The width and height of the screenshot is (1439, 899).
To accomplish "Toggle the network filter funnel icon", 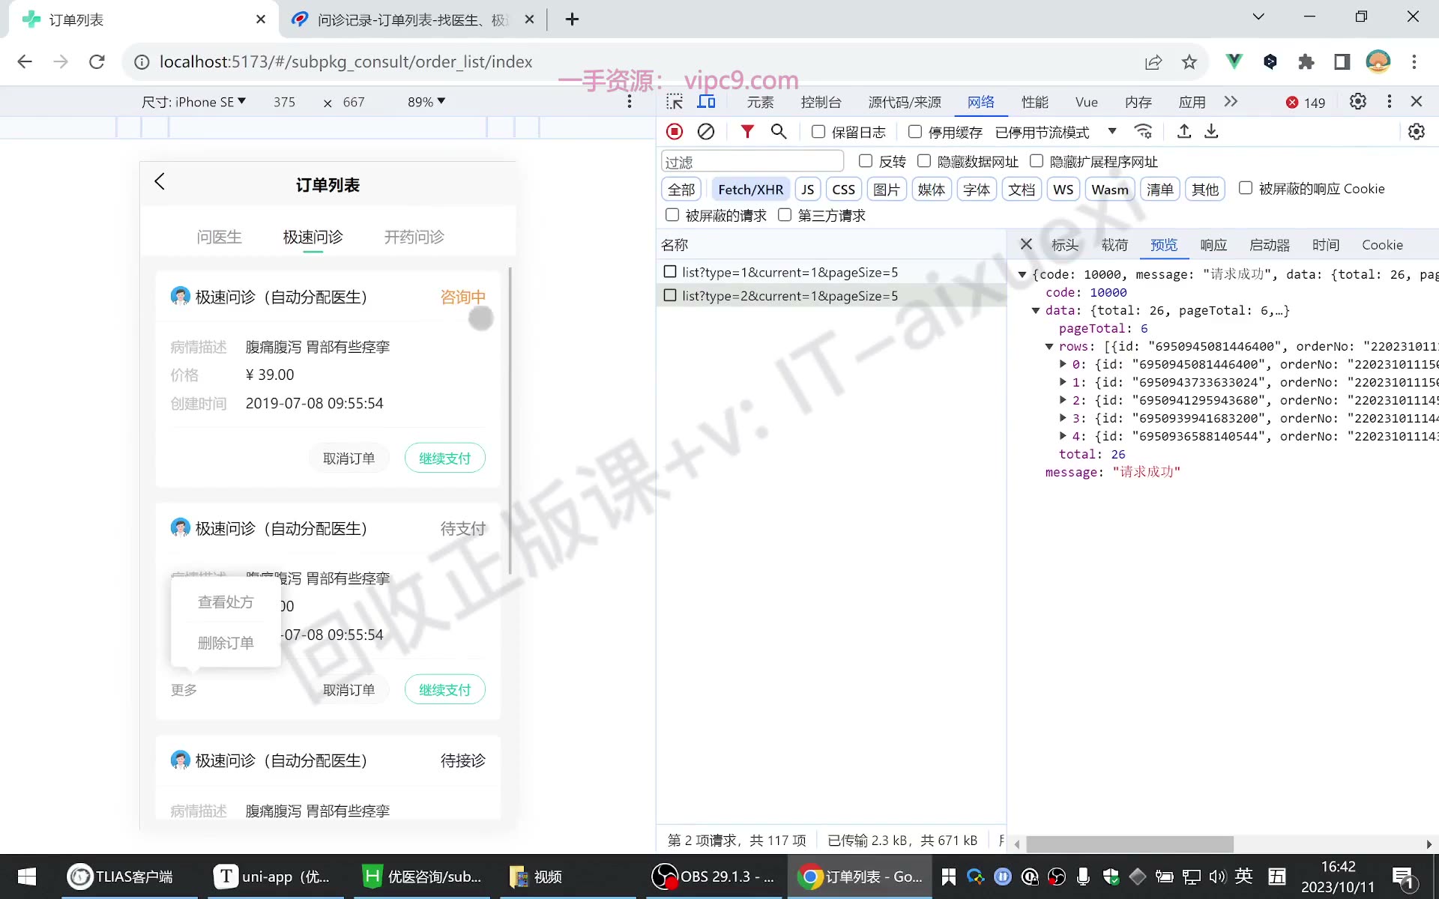I will (x=747, y=132).
